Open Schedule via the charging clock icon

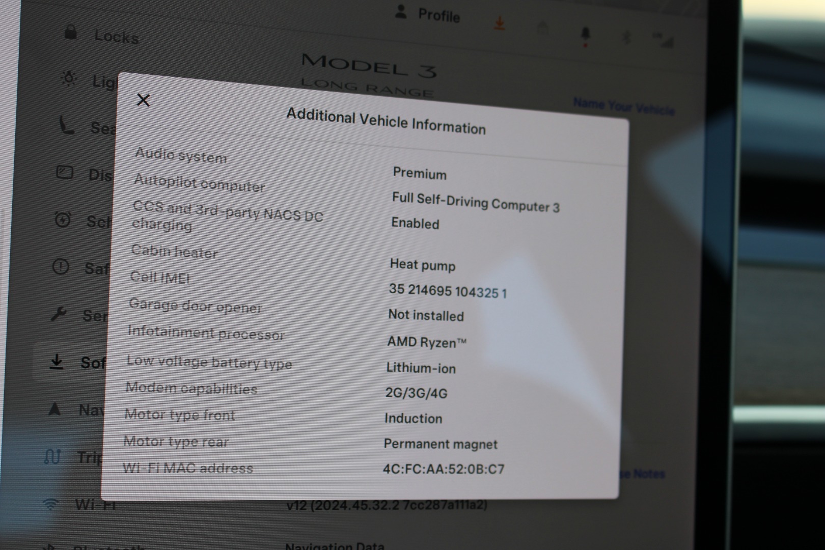(x=63, y=219)
